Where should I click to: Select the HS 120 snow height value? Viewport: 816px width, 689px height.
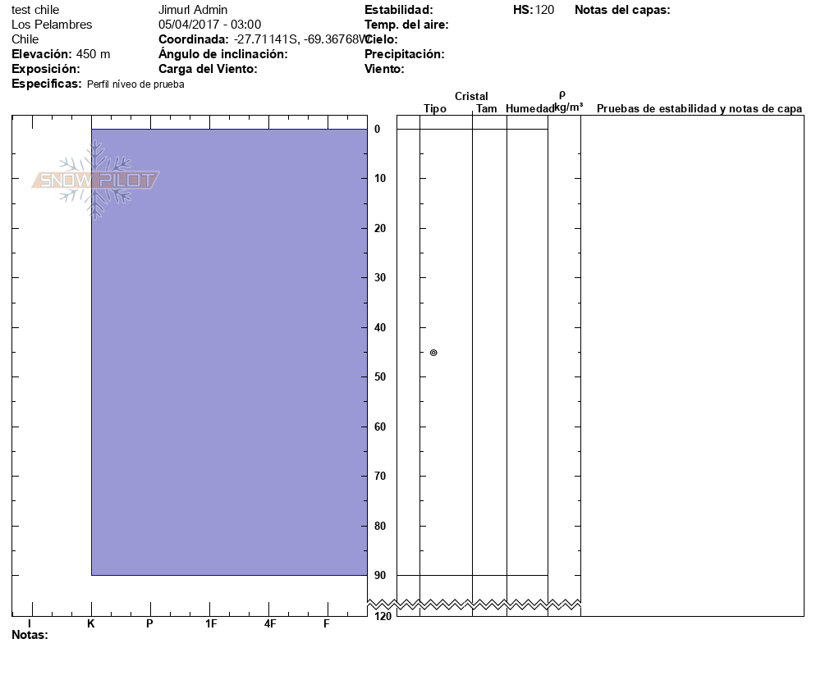(x=543, y=10)
